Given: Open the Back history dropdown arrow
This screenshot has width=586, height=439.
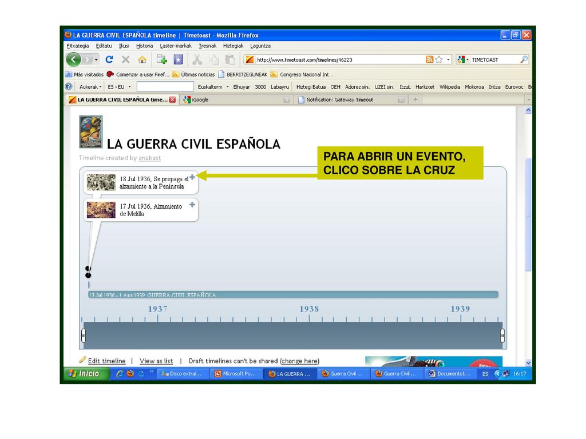Looking at the screenshot, I should (x=96, y=59).
